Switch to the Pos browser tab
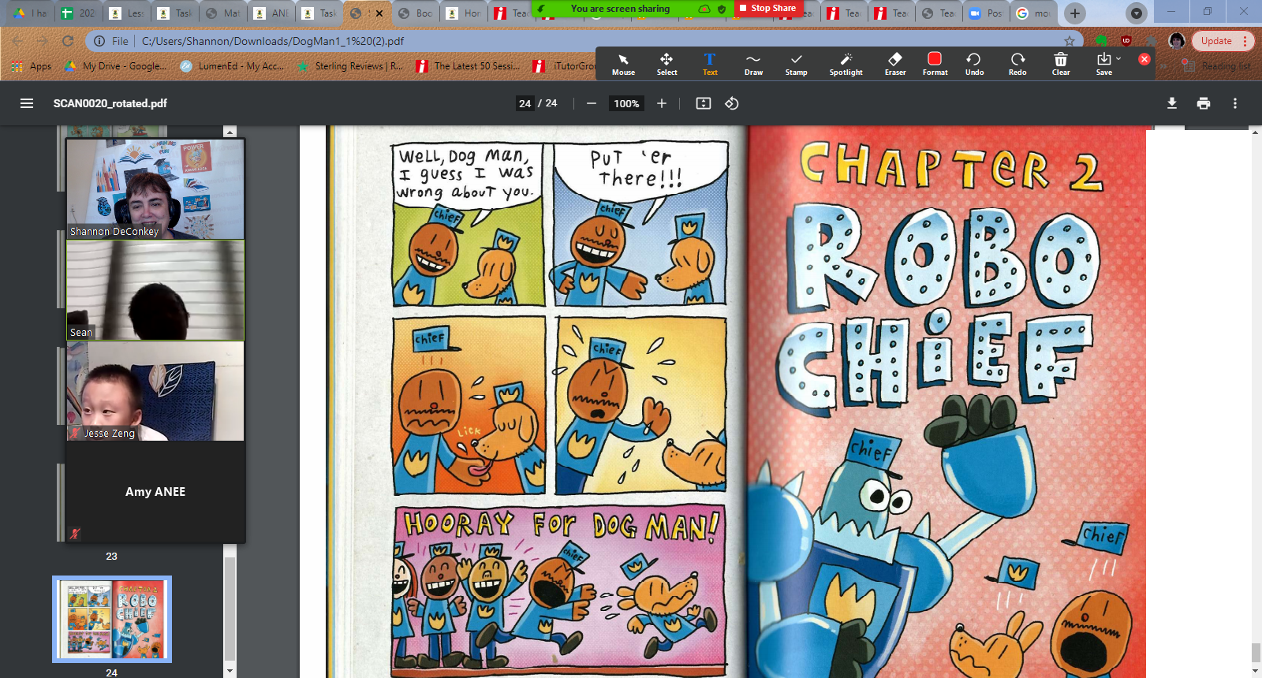 (x=986, y=13)
